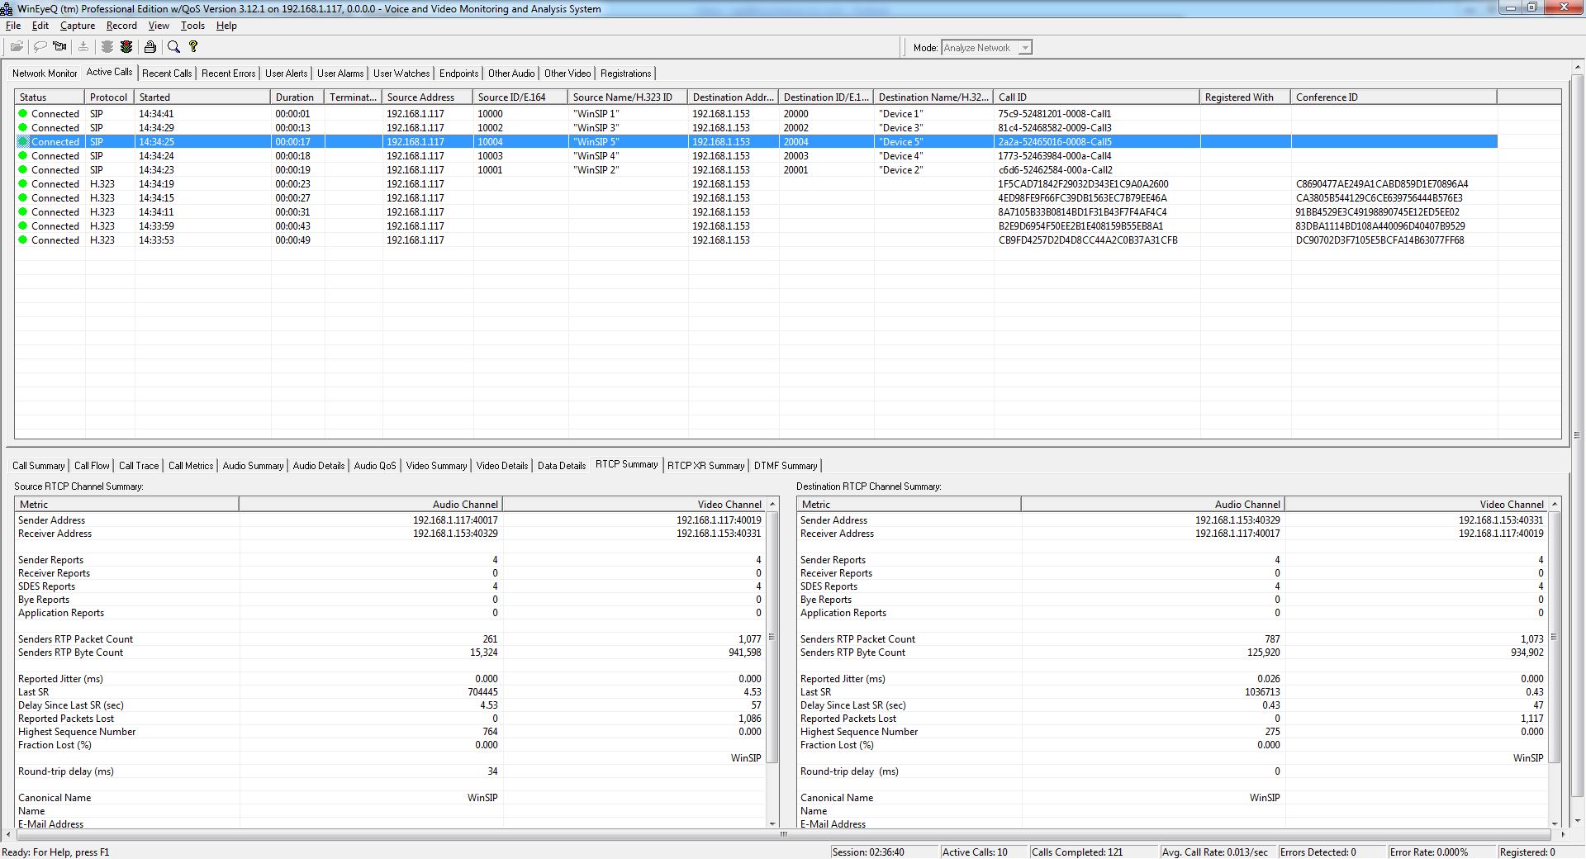The image size is (1586, 859).
Task: Select the call row with source name "WinSIP 3"
Action: [756, 128]
